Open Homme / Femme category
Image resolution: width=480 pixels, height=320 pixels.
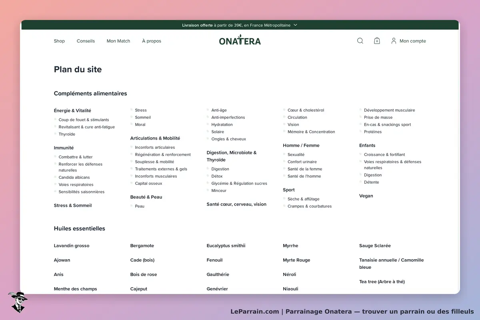301,145
